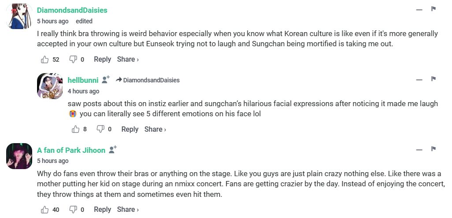Click hellbunni's avatar thumbnail

click(x=51, y=86)
